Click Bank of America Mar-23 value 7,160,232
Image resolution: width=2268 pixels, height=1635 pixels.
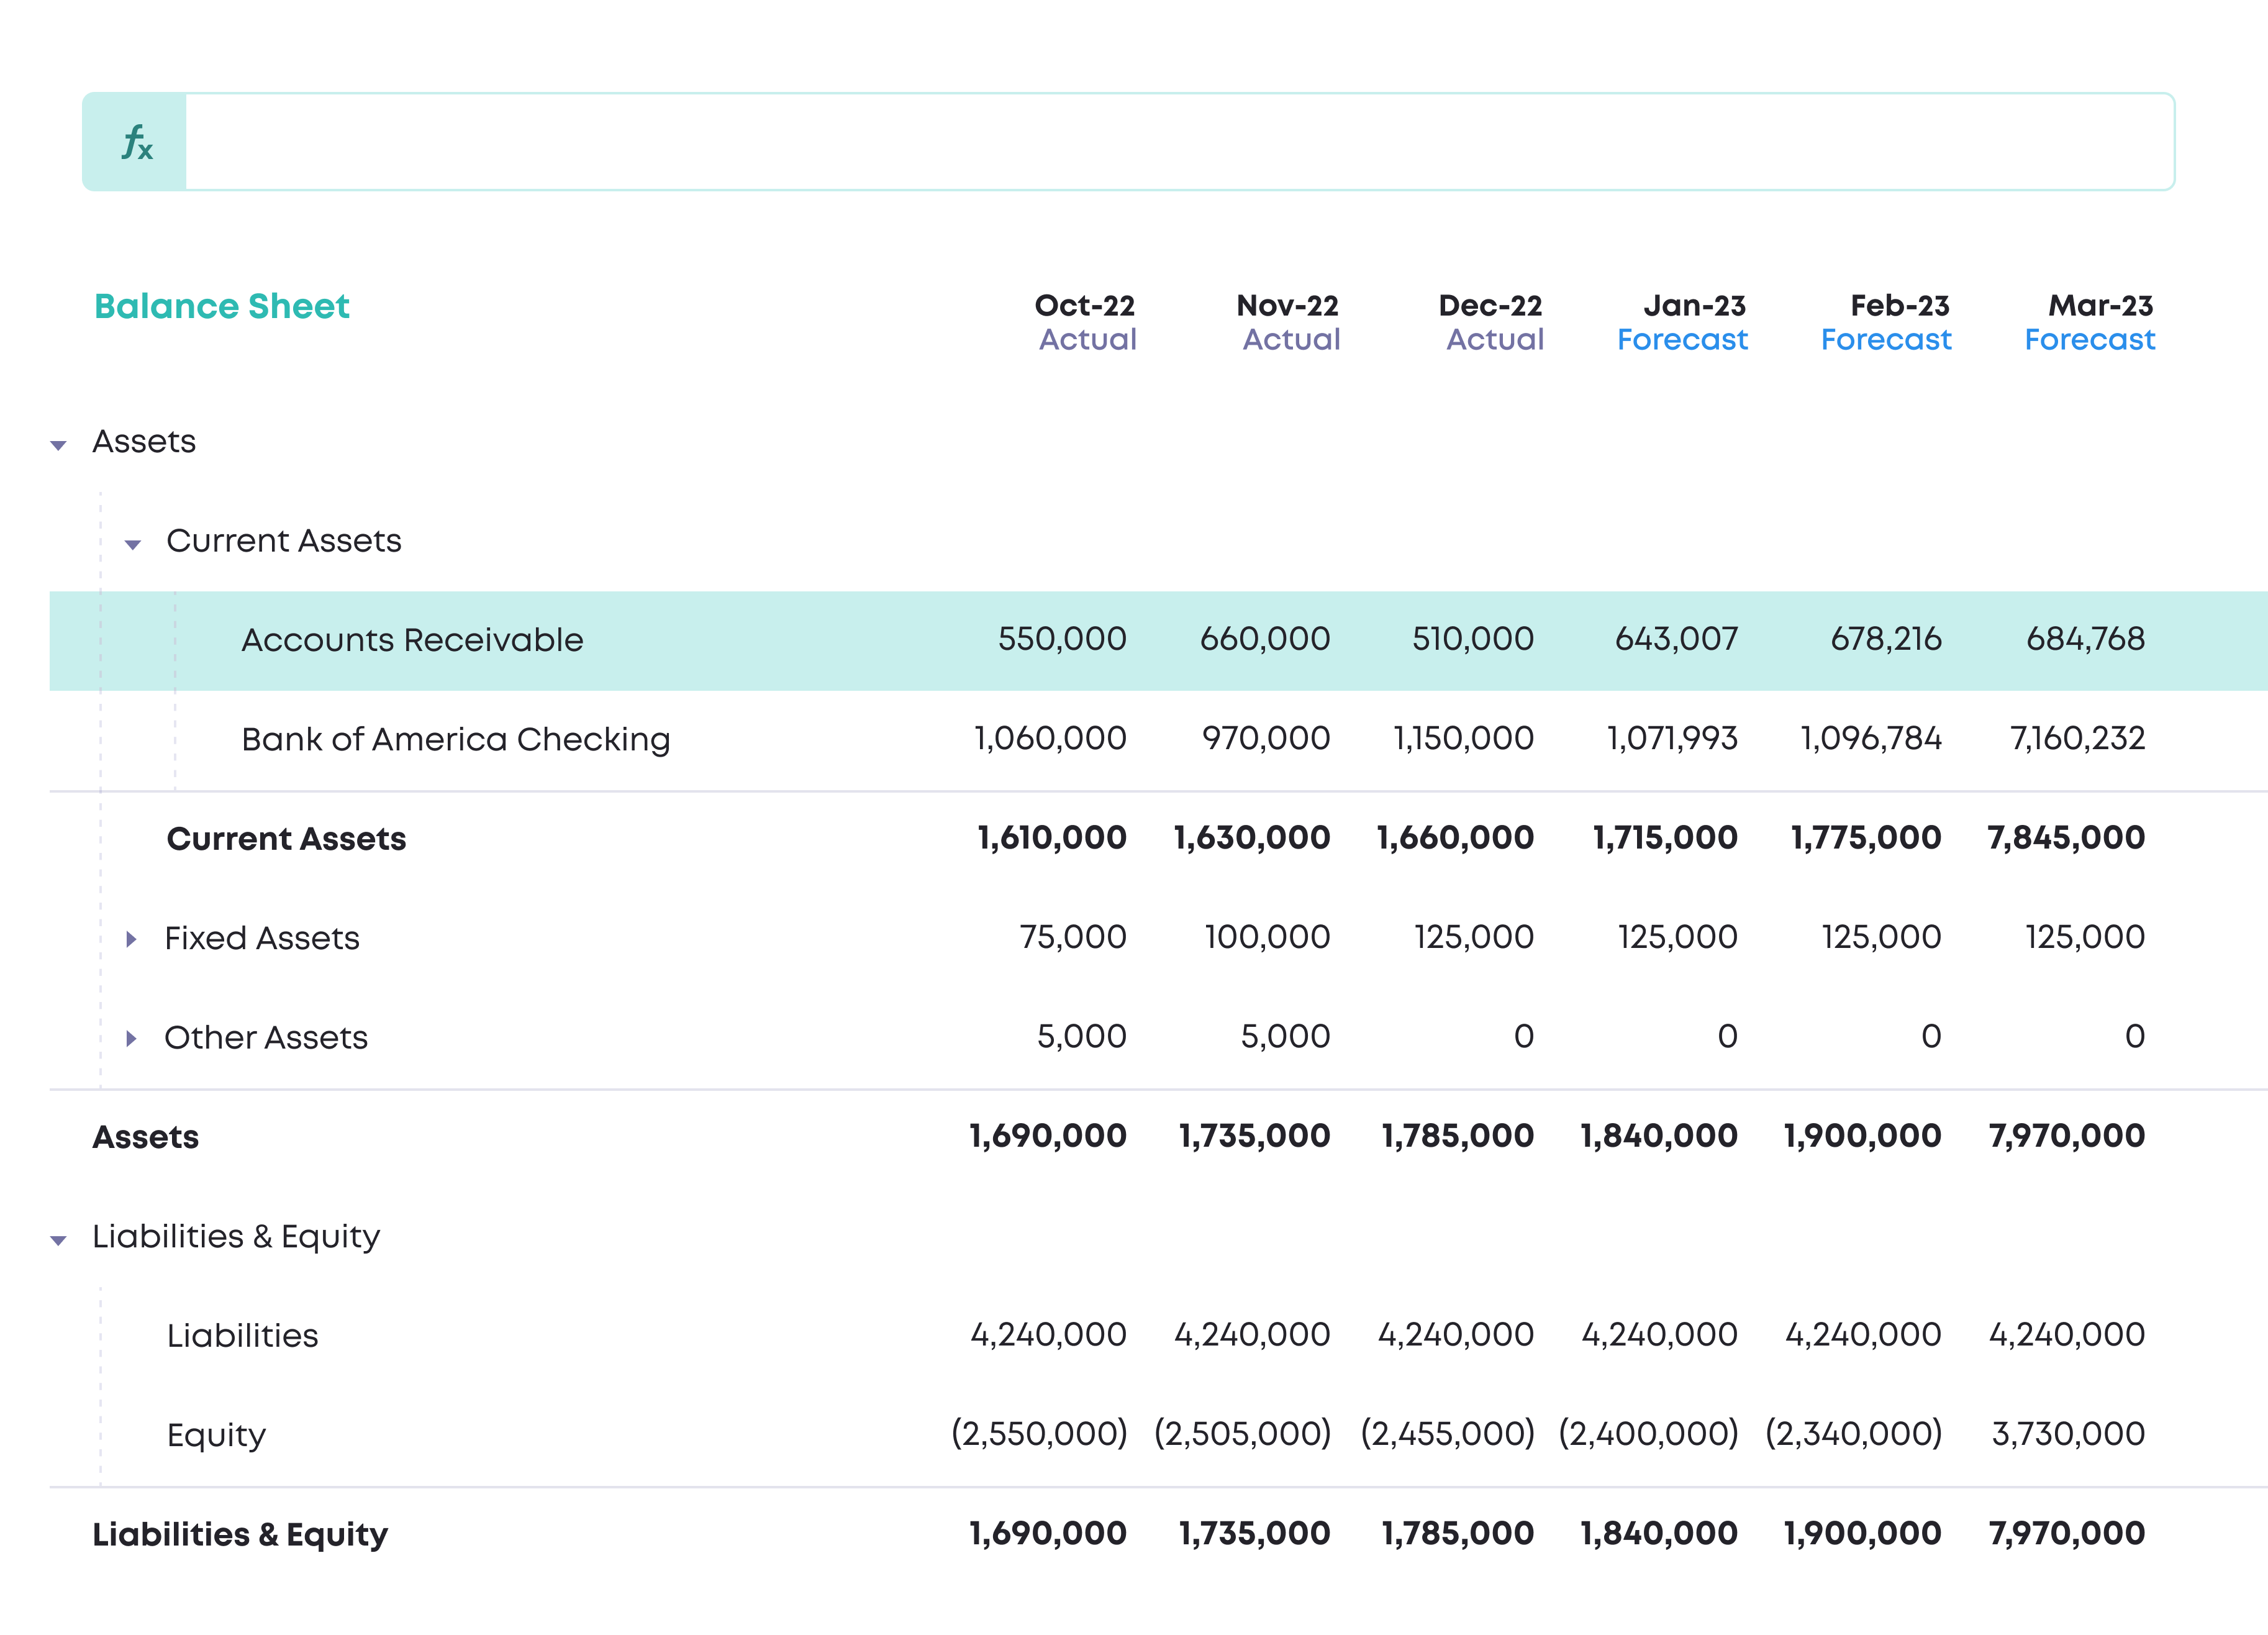click(2078, 738)
